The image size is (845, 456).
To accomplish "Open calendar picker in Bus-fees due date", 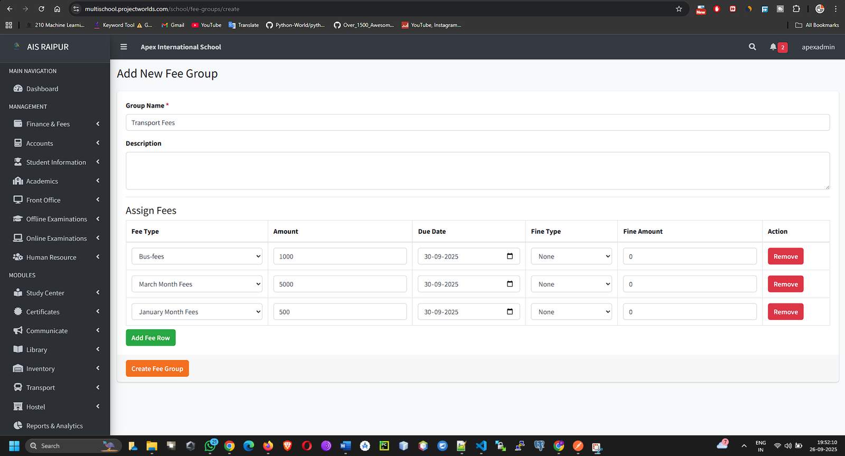I will pyautogui.click(x=510, y=256).
